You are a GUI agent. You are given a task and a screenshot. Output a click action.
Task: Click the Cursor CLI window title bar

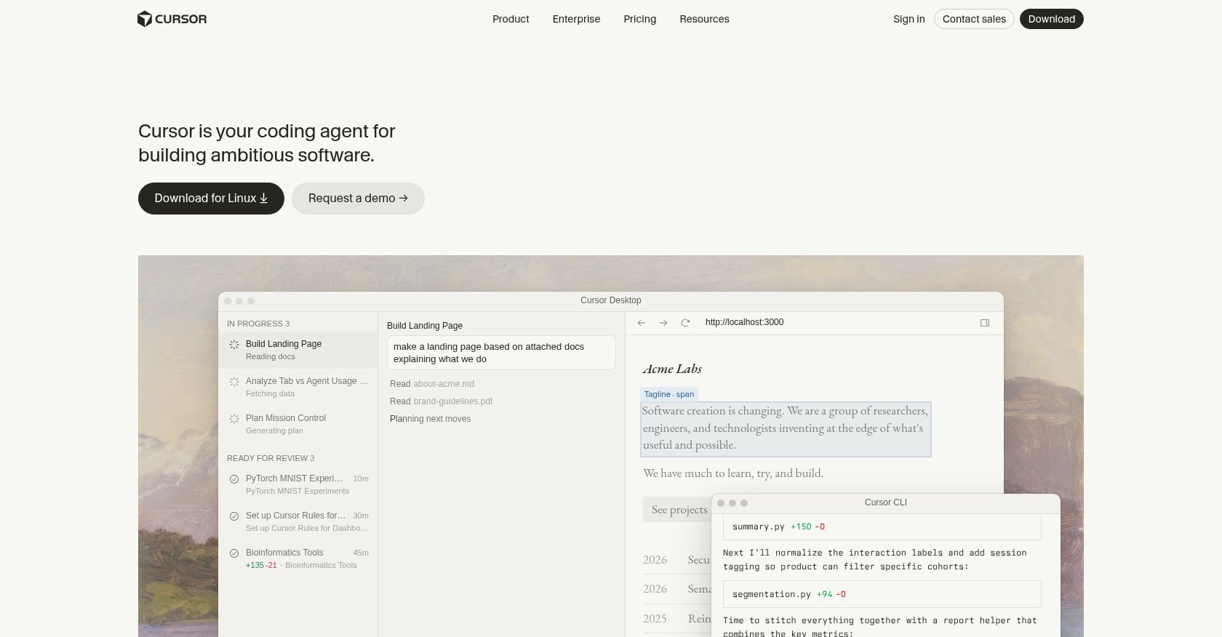(x=885, y=502)
